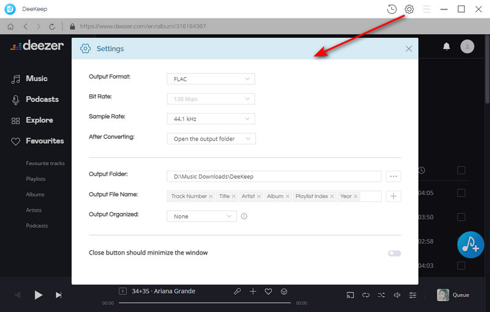Open the conversion history clock icon
490x312 pixels.
[391, 9]
